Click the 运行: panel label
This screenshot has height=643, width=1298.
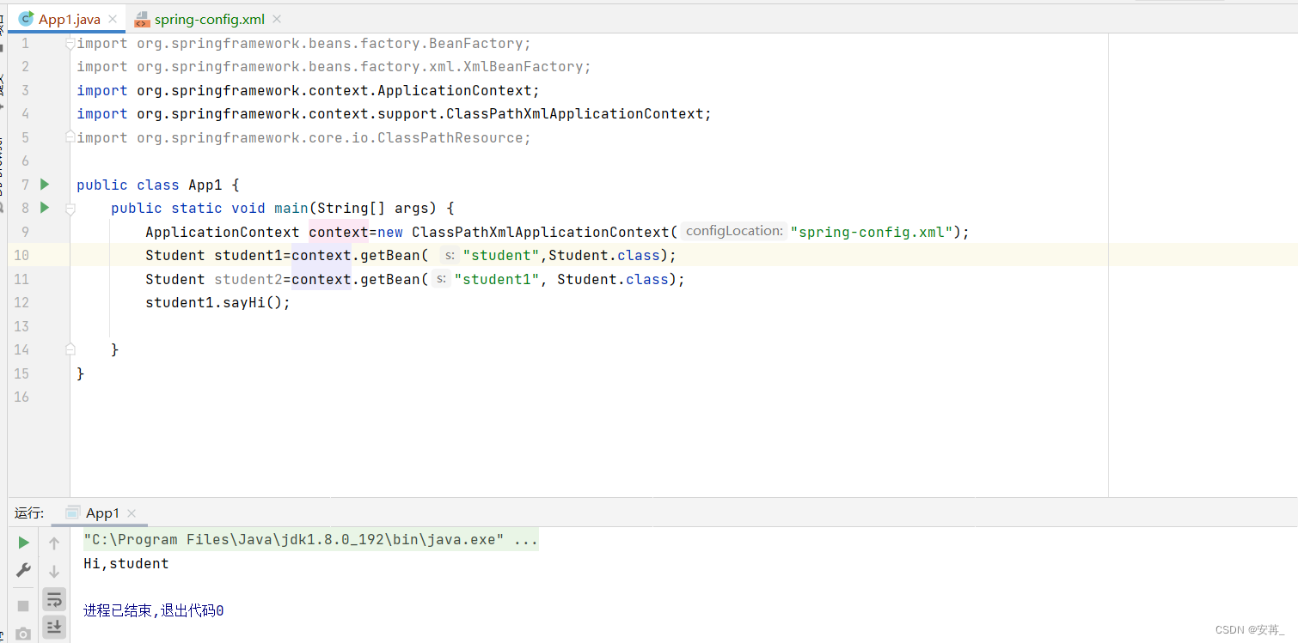coord(29,513)
